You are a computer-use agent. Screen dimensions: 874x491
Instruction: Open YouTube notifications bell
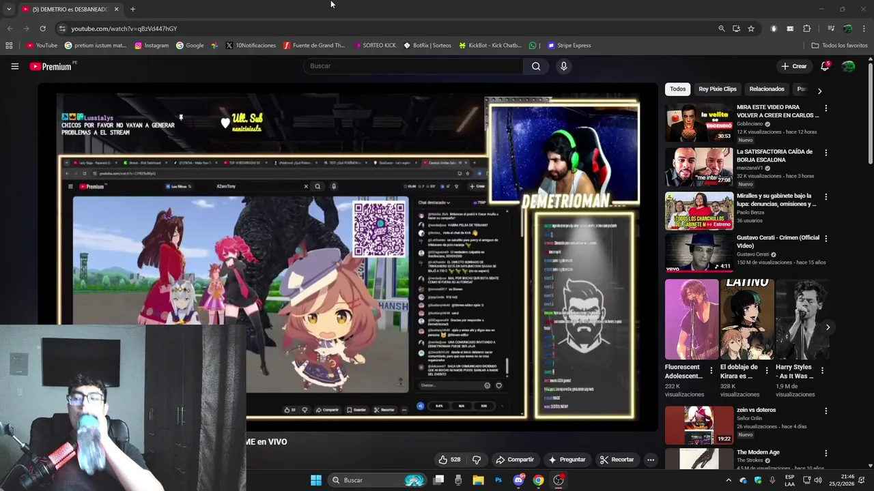825,66
